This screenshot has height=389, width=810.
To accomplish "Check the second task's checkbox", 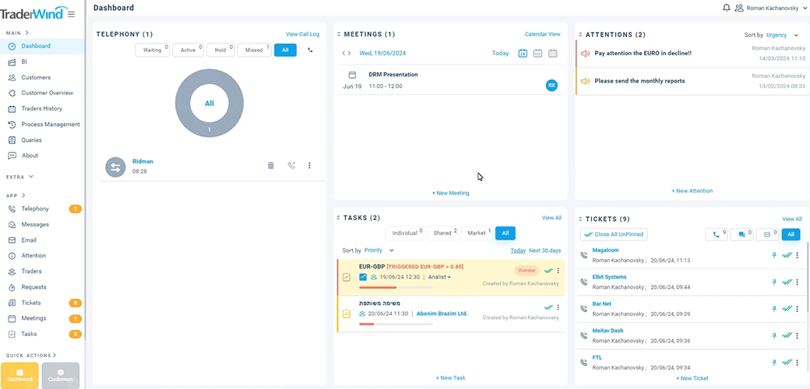I will (x=347, y=314).
